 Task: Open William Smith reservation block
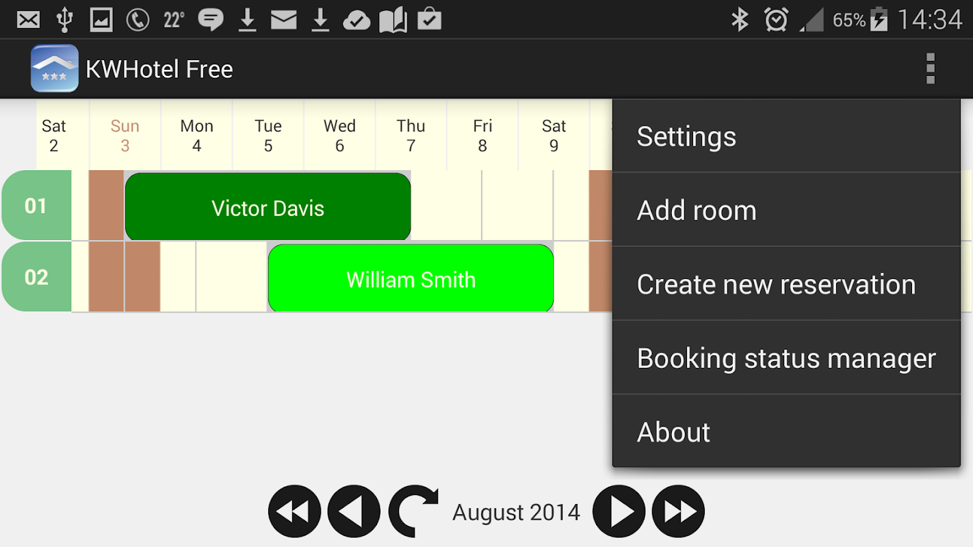click(411, 278)
